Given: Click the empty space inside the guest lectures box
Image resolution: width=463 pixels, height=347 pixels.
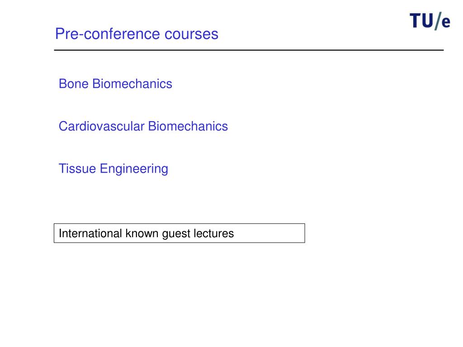Looking at the screenshot, I should coord(269,233).
